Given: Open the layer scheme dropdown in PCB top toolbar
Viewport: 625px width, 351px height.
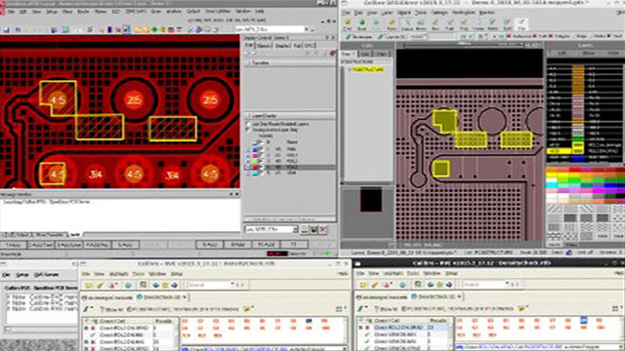Looking at the screenshot, I should coord(306,29).
